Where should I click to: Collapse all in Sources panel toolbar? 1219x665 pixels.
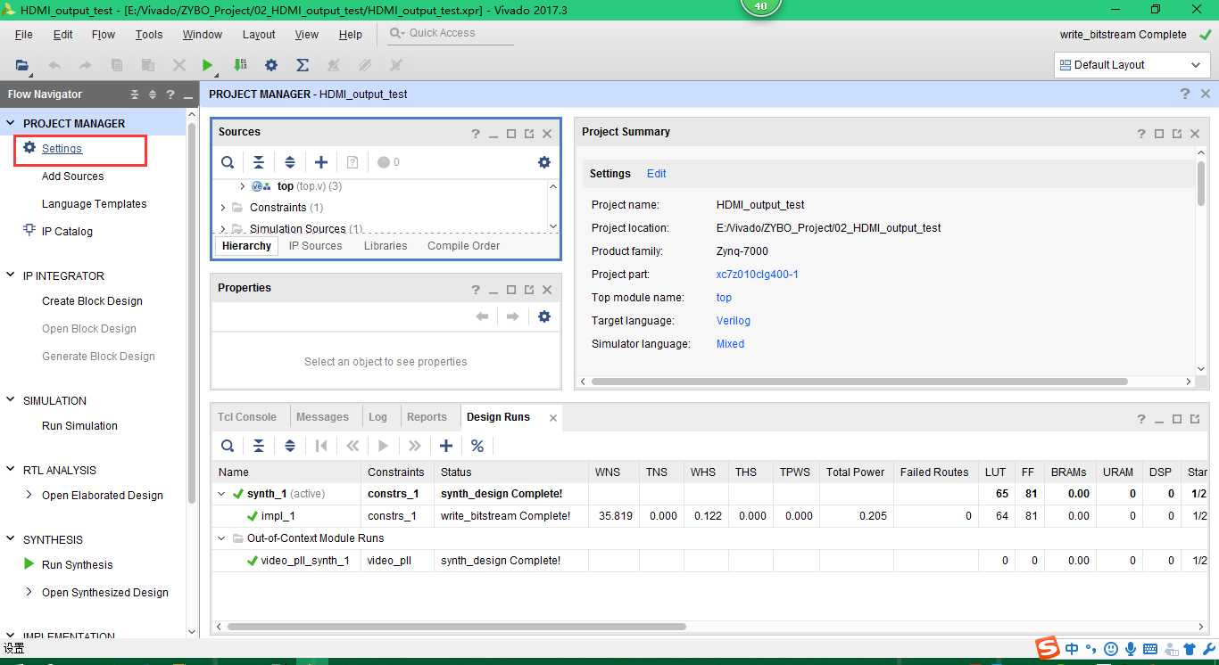point(259,162)
